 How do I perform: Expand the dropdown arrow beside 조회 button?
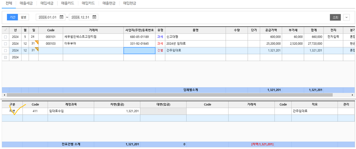click(x=346, y=17)
